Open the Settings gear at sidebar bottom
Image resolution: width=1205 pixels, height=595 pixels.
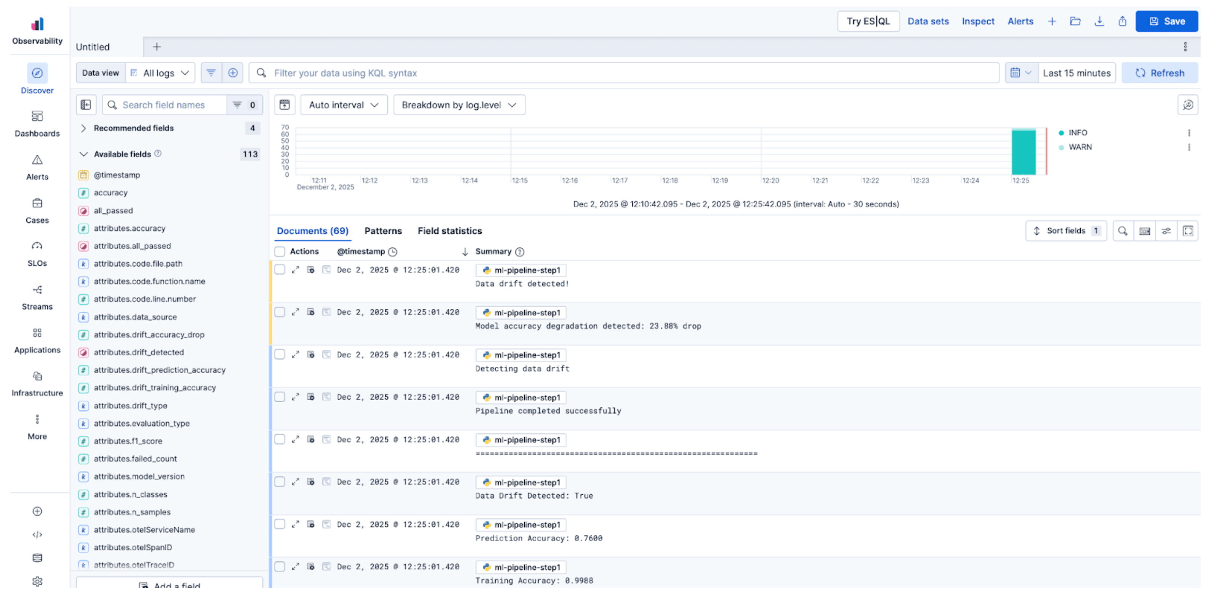37,581
